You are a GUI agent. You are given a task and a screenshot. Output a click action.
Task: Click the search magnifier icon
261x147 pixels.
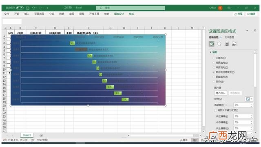coord(101,8)
